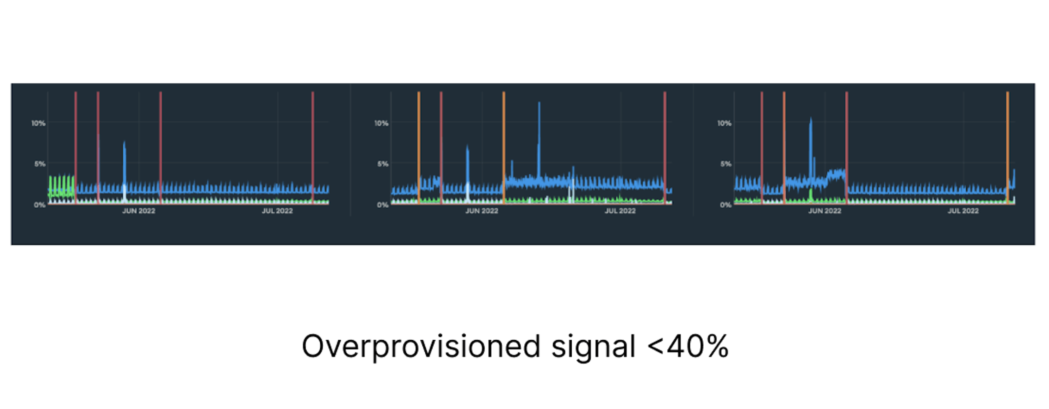Click the JUN 2022 label under left chart
Screen dimensions: 1049x409
(x=139, y=211)
